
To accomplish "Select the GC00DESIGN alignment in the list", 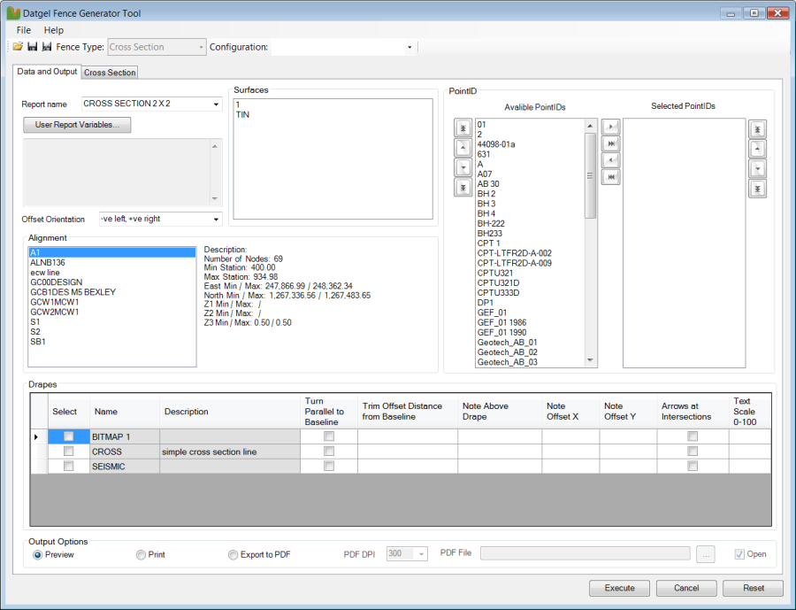I will click(55, 282).
